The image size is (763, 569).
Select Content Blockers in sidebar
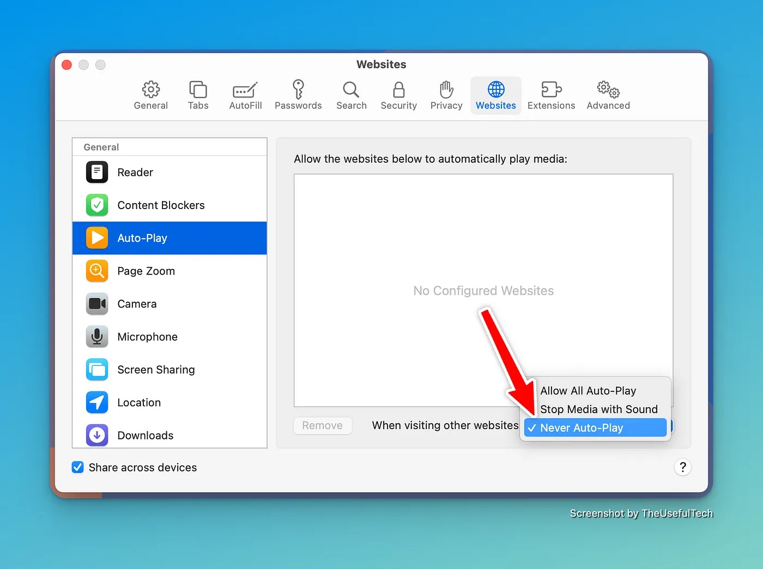click(x=169, y=205)
